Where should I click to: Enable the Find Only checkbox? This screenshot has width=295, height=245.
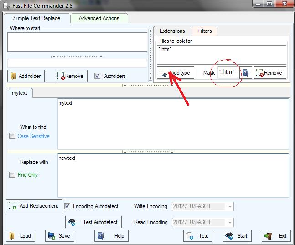(x=12, y=175)
